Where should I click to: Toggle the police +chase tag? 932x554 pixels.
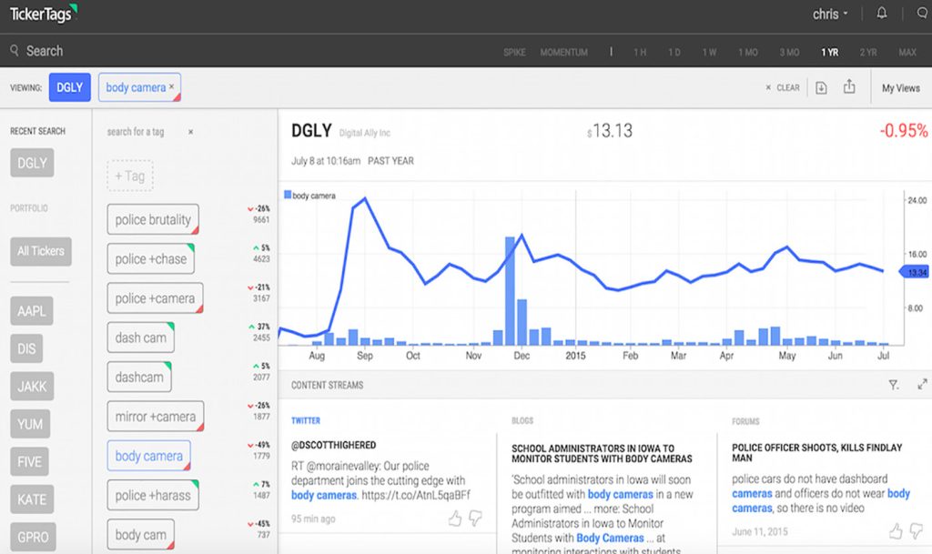151,259
